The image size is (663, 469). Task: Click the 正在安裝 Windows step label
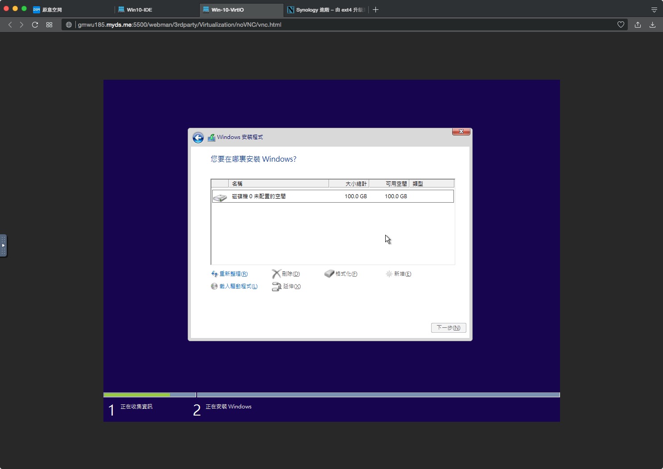click(x=228, y=407)
